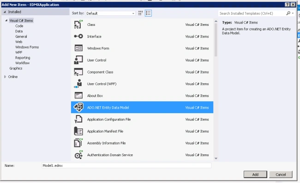Open the Sort by Default dropdown
The height and width of the screenshot is (183, 300).
coord(110,13)
